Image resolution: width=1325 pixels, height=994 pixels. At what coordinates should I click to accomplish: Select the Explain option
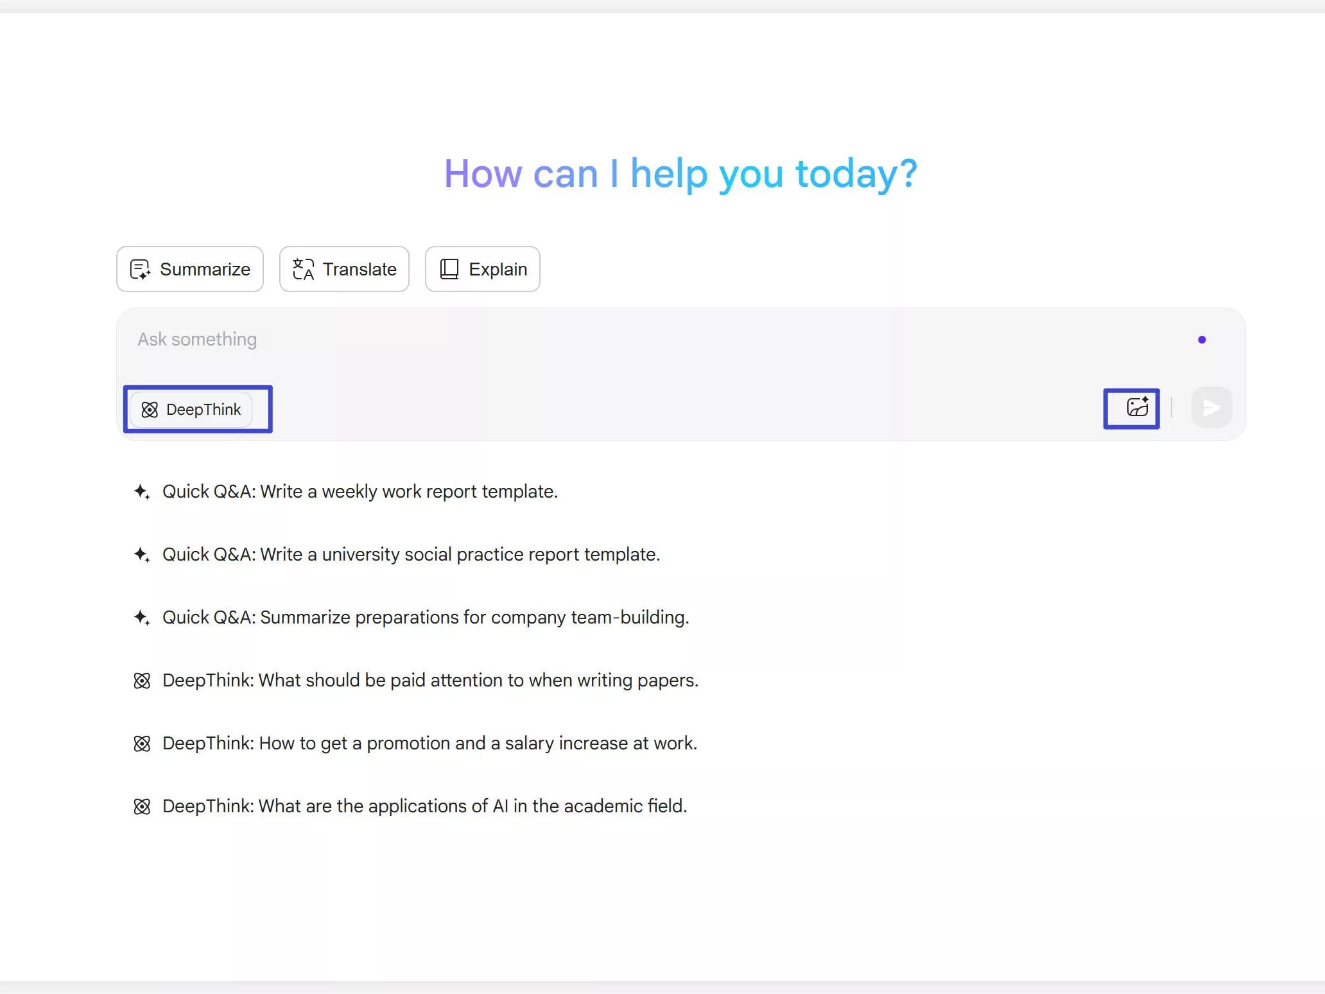(x=497, y=269)
